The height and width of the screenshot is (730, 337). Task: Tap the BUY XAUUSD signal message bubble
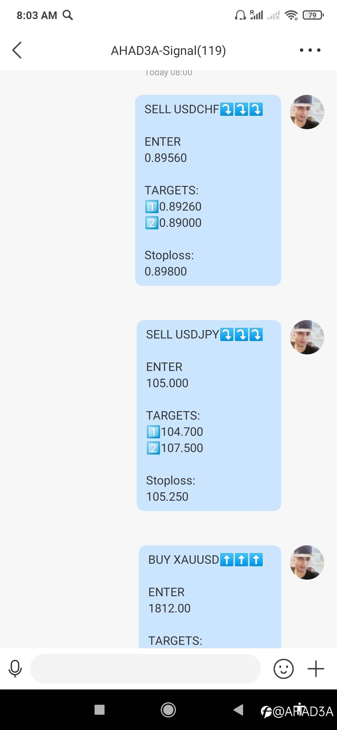point(210,596)
